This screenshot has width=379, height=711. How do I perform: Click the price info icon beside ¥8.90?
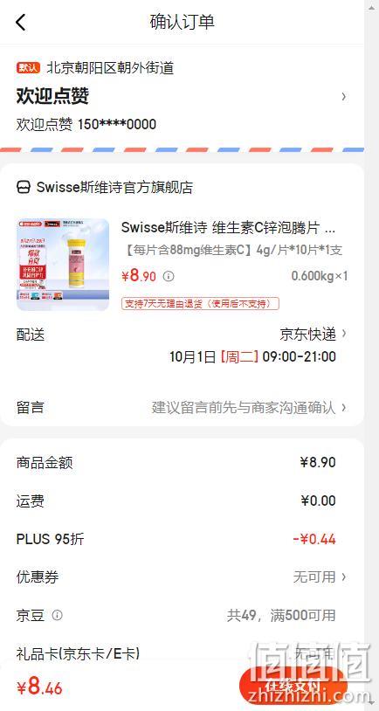pyautogui.click(x=169, y=276)
